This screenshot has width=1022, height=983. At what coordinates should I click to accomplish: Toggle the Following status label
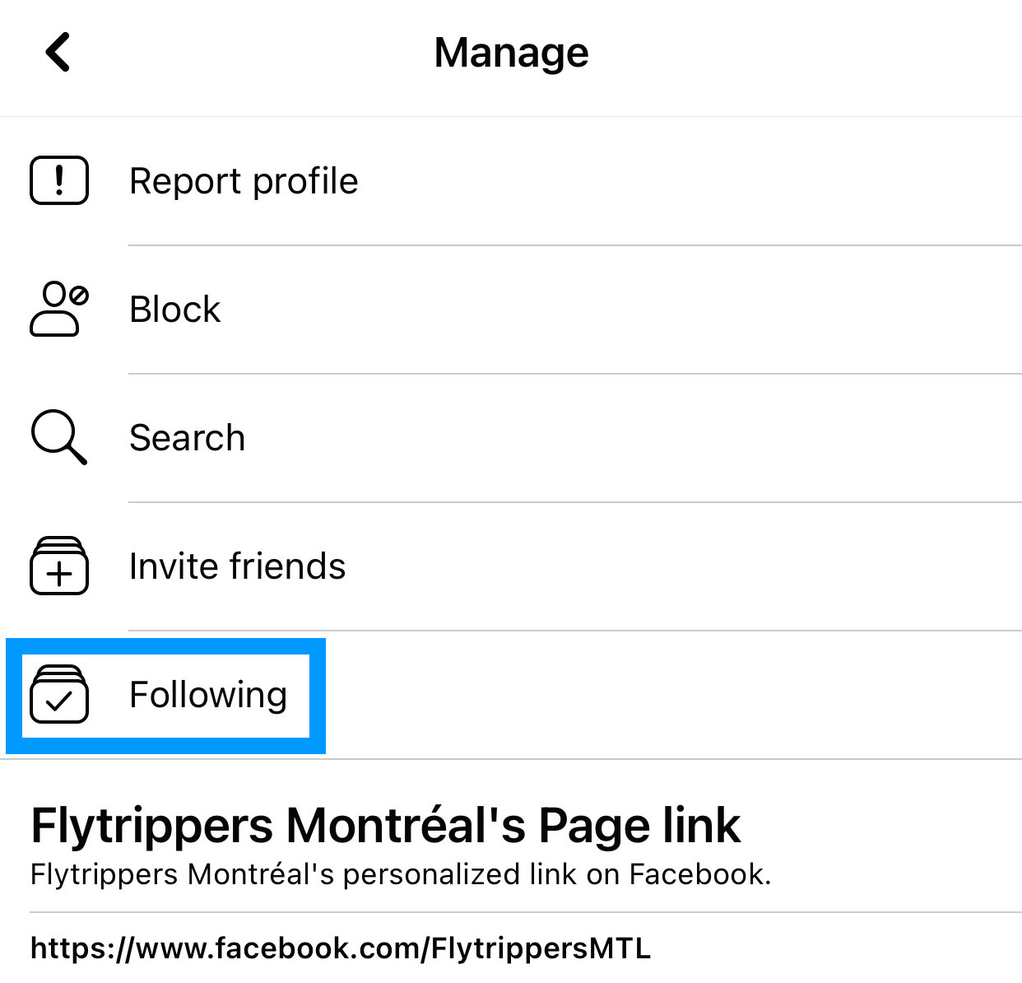208,695
